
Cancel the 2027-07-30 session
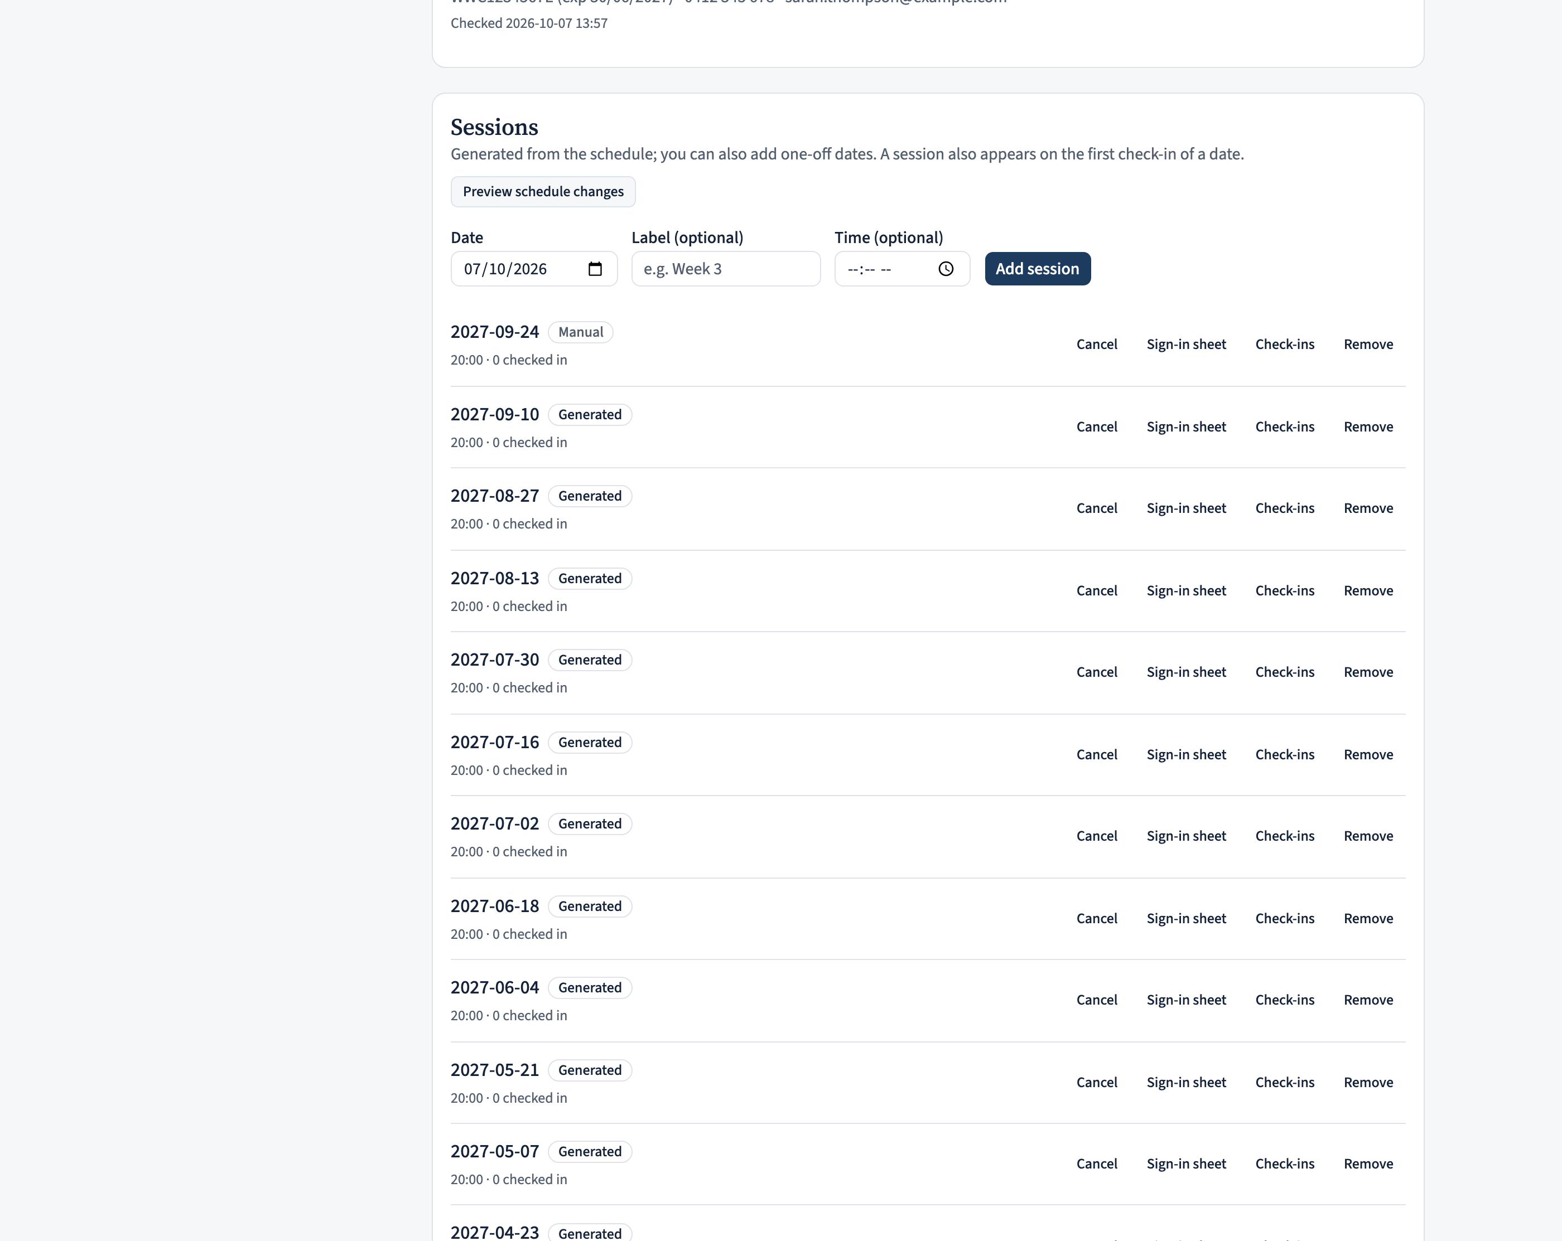click(1097, 672)
